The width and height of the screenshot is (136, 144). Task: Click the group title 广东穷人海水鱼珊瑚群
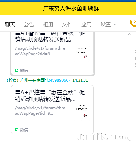tap(71, 8)
